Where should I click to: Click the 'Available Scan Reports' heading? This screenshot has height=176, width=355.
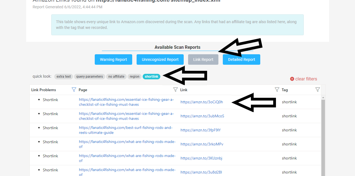point(177,47)
